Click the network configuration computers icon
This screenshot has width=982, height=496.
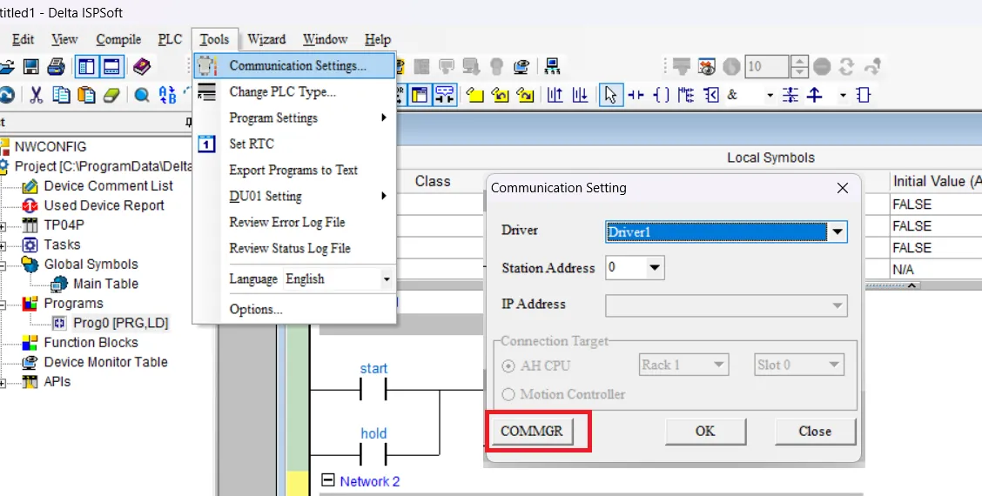click(552, 66)
